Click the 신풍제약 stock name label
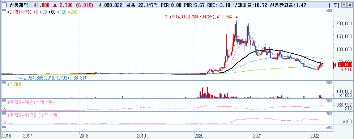 [x=18, y=5]
